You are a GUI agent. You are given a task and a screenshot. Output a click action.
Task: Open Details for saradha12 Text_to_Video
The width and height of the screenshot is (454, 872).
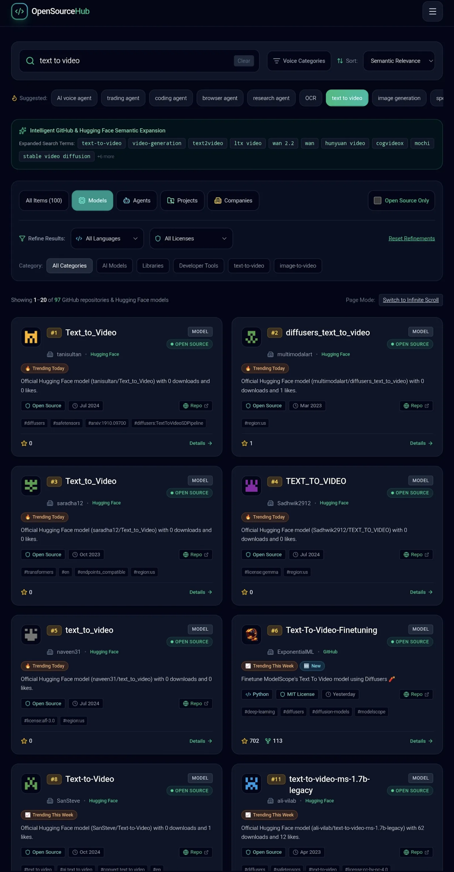click(201, 592)
